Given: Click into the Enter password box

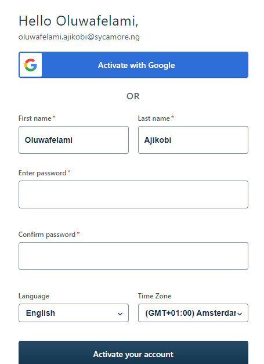Looking at the screenshot, I should pyautogui.click(x=133, y=194).
